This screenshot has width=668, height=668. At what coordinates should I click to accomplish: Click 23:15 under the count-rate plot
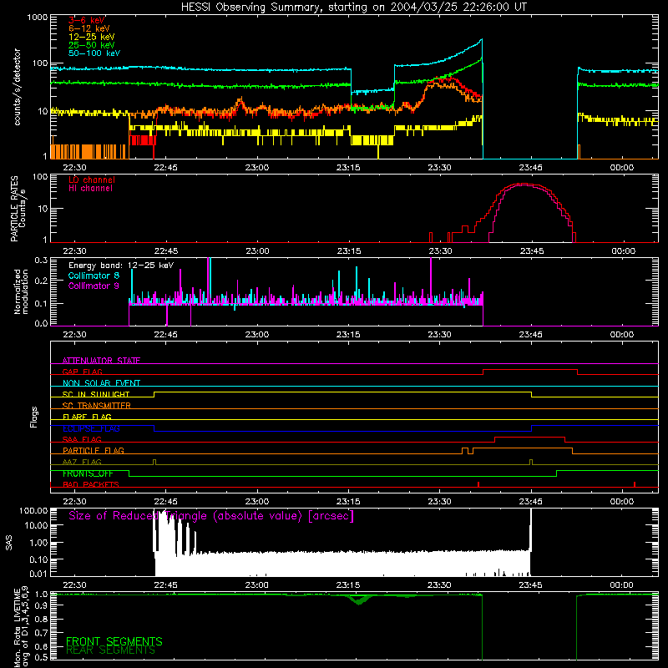348,168
